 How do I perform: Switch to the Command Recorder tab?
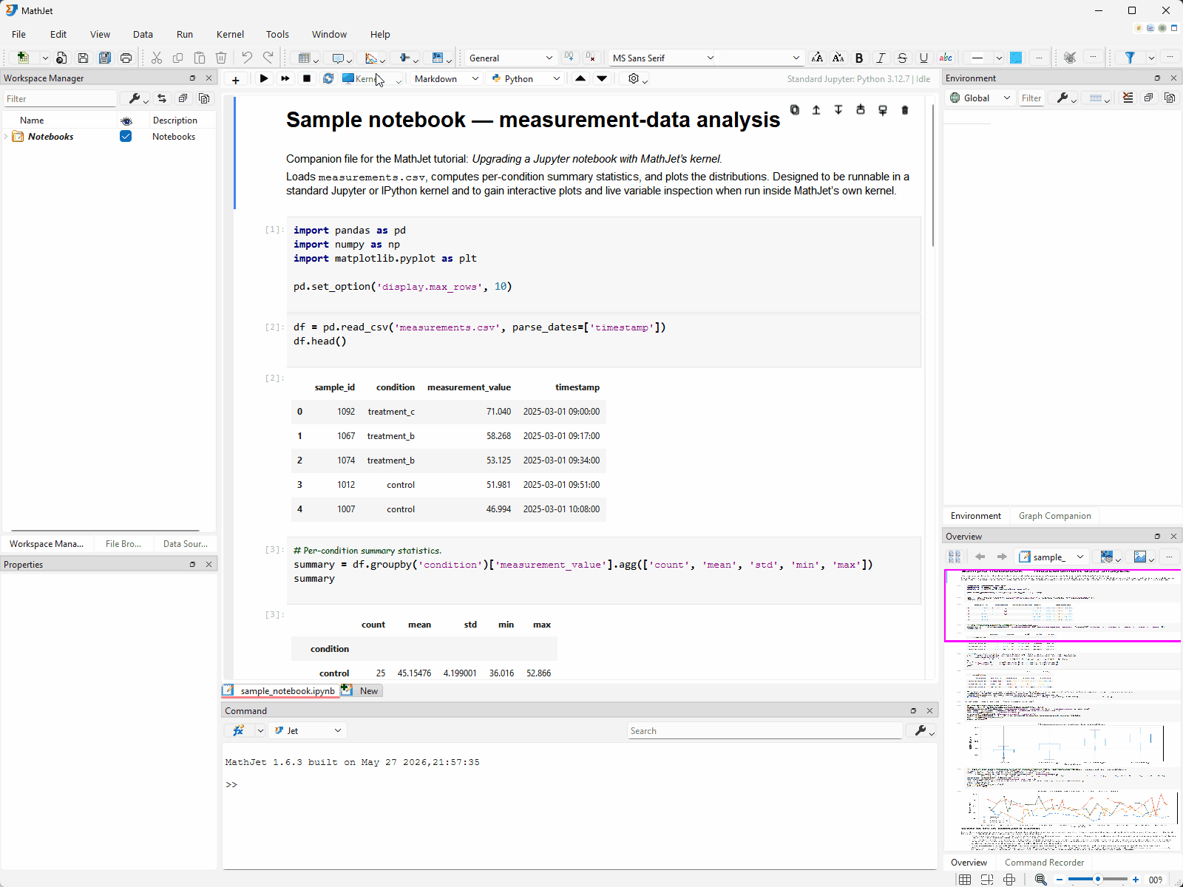[x=1044, y=863]
